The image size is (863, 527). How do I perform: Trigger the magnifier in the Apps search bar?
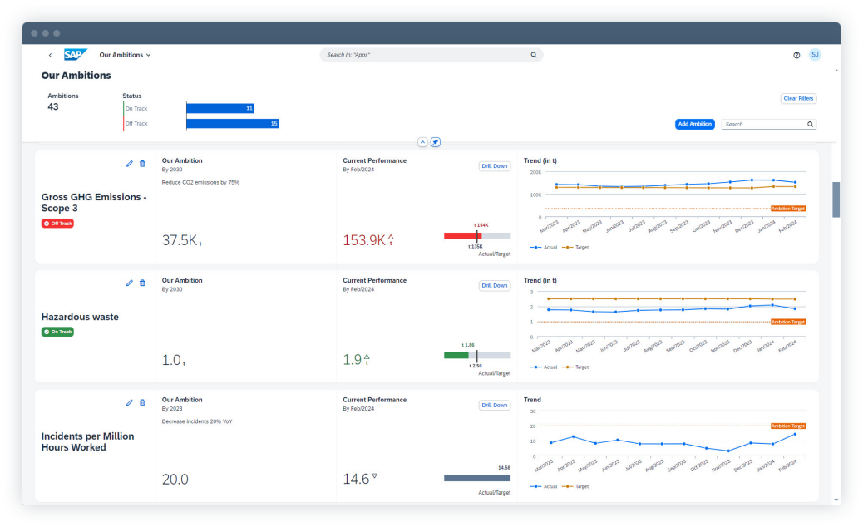click(534, 54)
